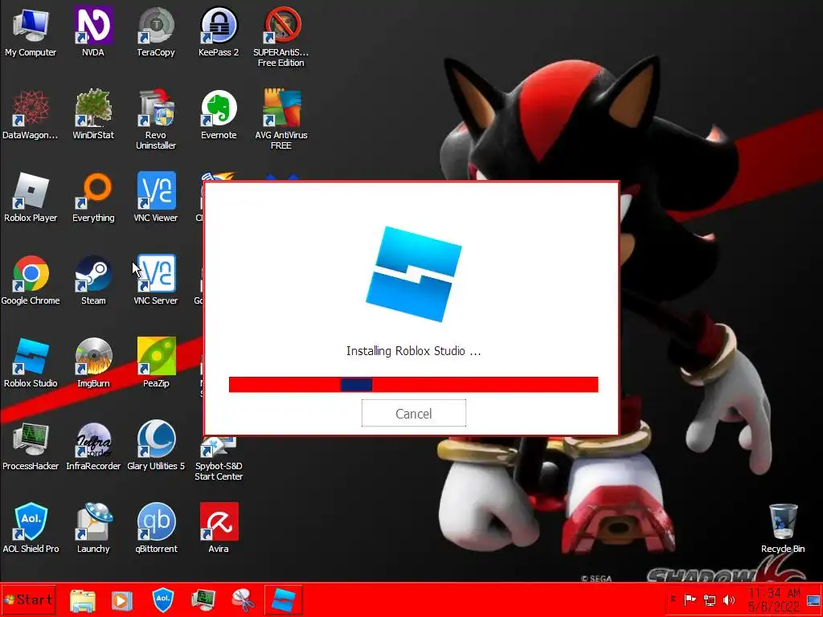823x617 pixels.
Task: Open the Start menu
Action: tap(28, 599)
